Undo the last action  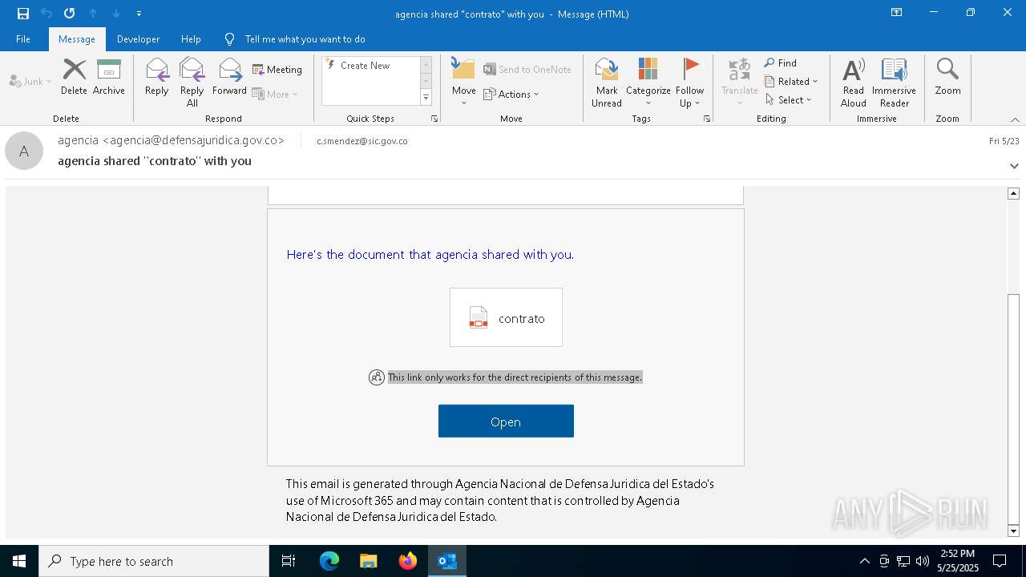pyautogui.click(x=46, y=14)
